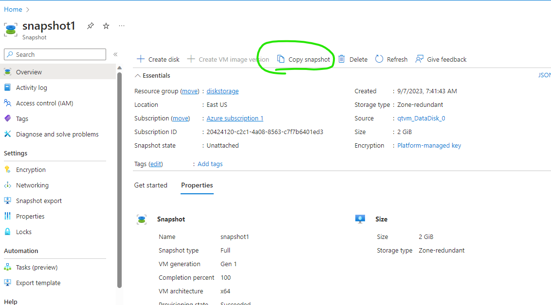Click Platform-managed key encryption link
This screenshot has width=551, height=305.
(x=429, y=146)
